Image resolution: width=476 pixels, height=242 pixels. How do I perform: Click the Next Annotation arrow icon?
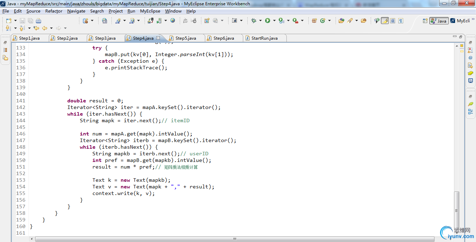(8, 28)
